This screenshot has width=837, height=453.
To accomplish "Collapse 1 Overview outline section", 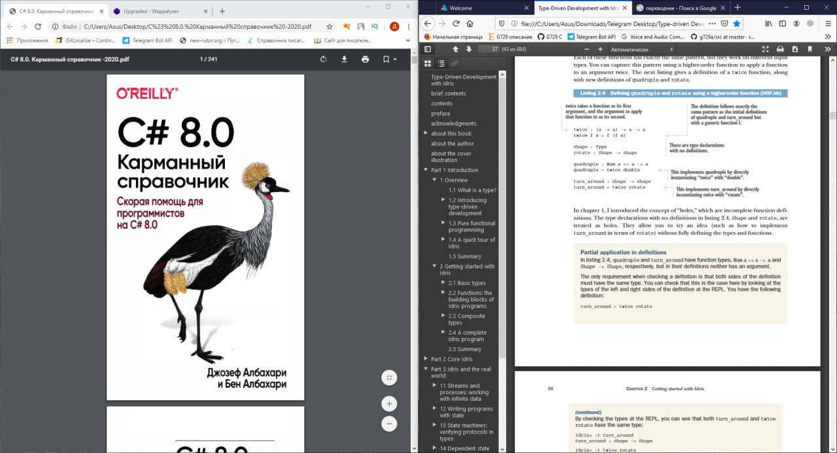I will pos(435,180).
